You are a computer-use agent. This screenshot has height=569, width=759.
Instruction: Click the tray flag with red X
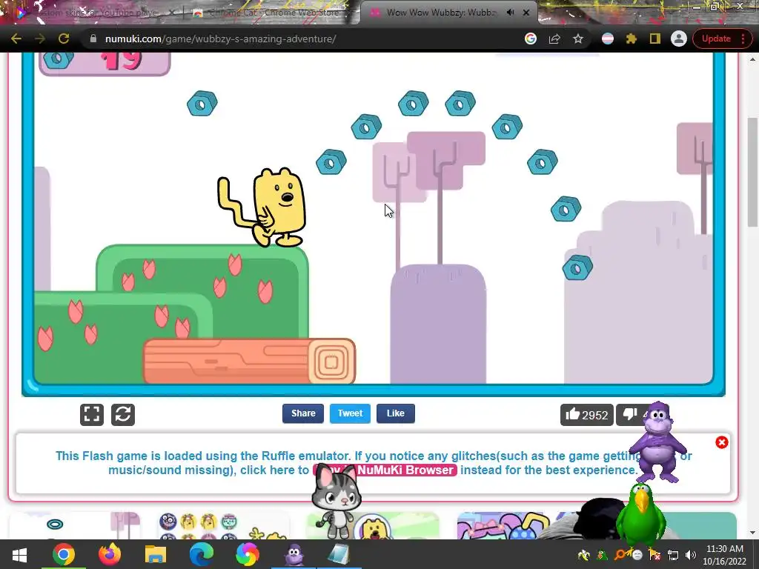(x=655, y=555)
